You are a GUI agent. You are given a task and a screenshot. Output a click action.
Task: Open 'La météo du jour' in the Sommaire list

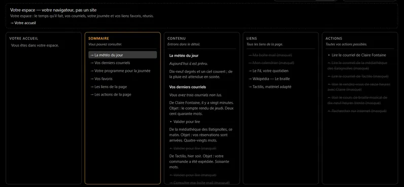[x=123, y=55]
